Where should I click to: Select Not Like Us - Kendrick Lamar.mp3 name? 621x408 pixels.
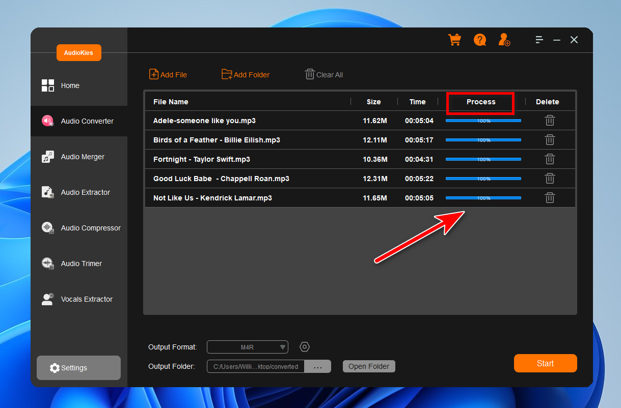tap(212, 198)
